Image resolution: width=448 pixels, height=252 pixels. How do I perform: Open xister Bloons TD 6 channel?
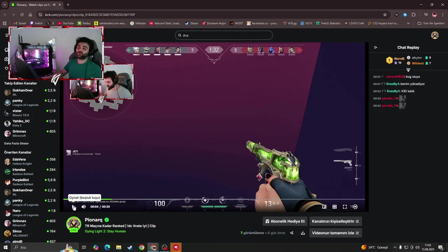(x=30, y=113)
